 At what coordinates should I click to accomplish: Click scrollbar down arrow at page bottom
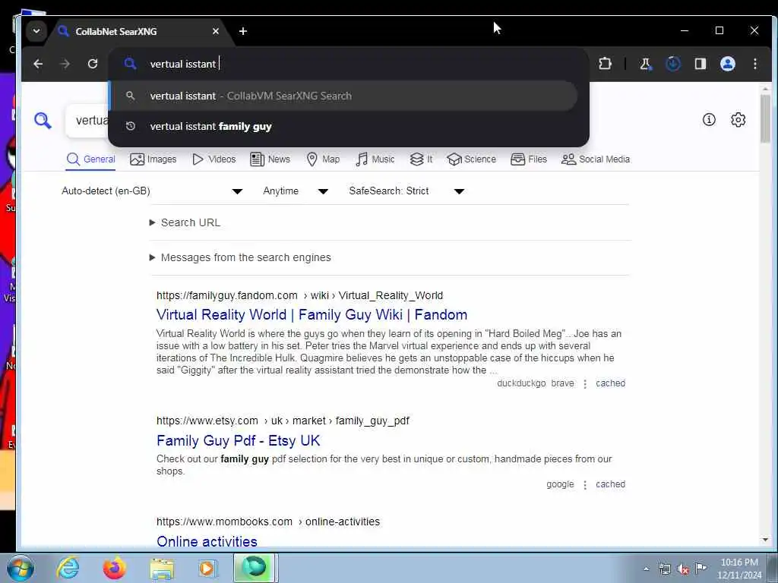coord(765,540)
